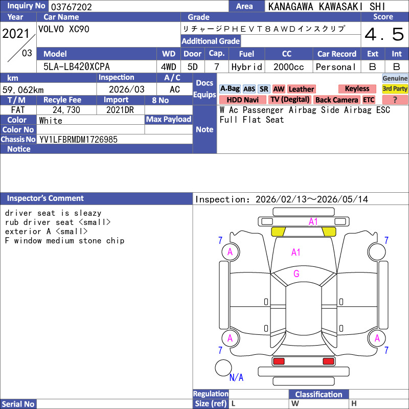This screenshot has width=409, height=409.
Task: Click the Leather equipment badge
Action: coord(301,89)
